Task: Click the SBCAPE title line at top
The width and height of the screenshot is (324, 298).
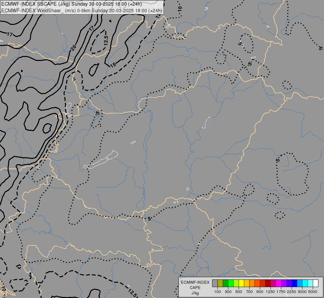Action: [71, 4]
